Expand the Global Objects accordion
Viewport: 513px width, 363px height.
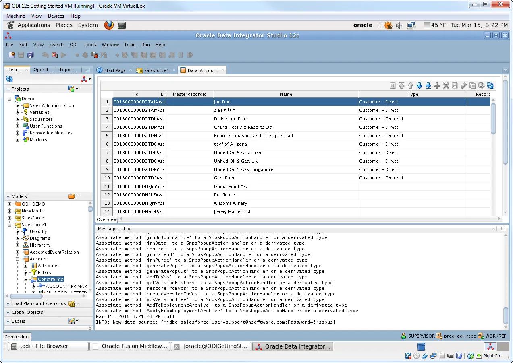(x=9, y=312)
